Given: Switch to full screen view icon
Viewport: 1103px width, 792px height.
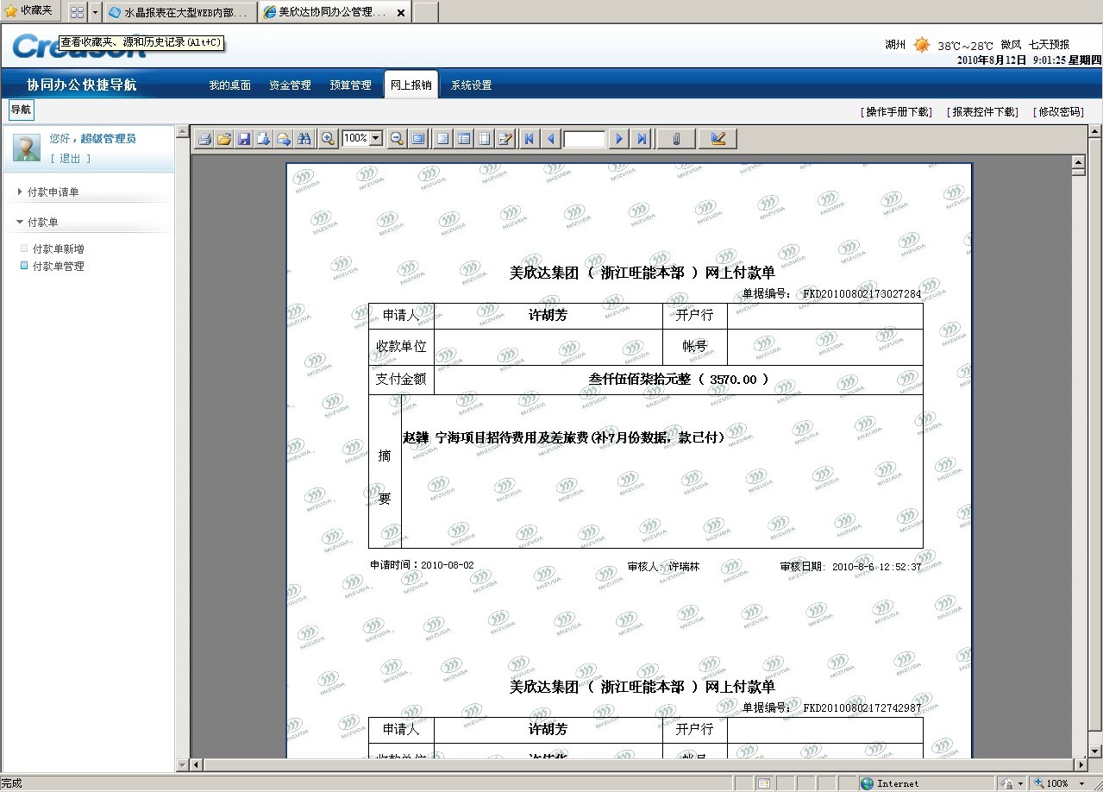Looking at the screenshot, I should pos(418,138).
